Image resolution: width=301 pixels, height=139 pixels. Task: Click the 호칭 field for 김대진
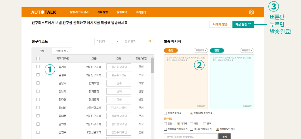pyautogui.click(x=119, y=108)
